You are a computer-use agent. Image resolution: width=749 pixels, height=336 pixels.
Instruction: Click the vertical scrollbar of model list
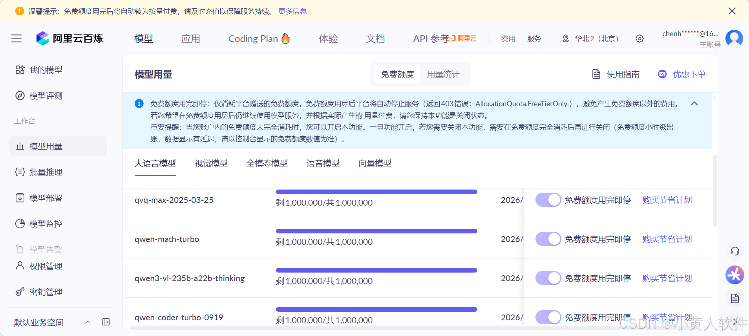point(715,191)
